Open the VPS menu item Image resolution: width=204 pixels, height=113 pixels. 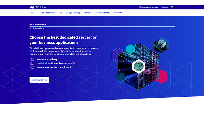60,13
